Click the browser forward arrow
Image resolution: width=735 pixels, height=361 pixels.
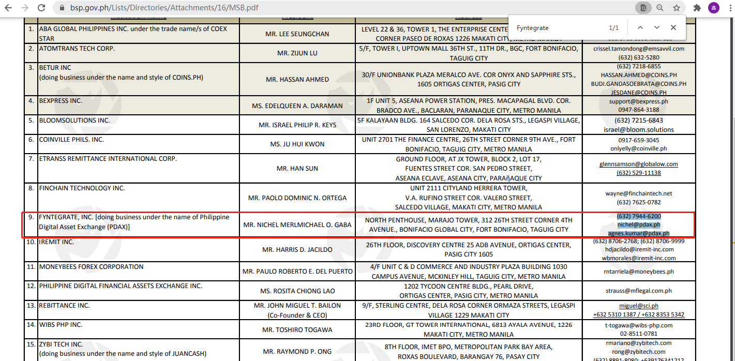click(25, 8)
